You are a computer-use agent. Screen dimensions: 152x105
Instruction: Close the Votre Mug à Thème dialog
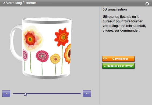coord(147,4)
